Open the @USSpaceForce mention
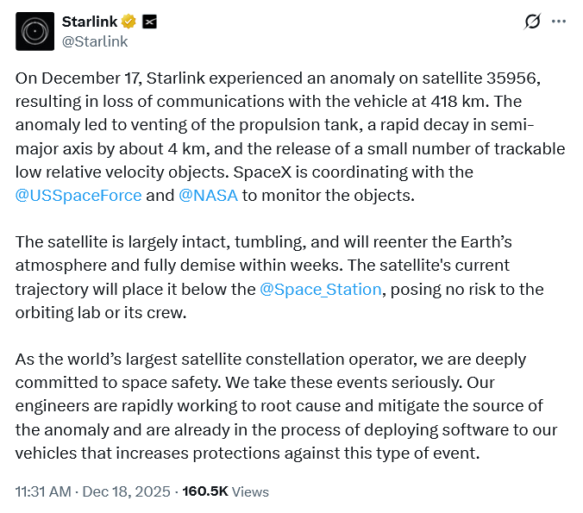583x513 pixels. point(78,195)
